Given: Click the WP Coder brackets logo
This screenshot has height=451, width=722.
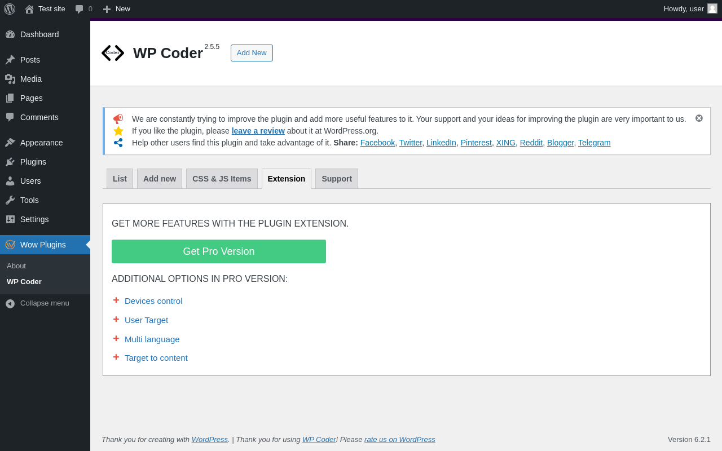Looking at the screenshot, I should point(113,53).
